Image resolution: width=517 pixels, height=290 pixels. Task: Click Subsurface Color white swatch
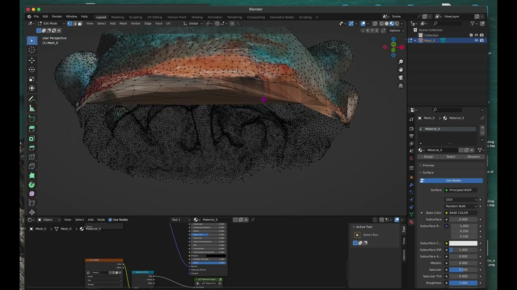[x=463, y=243]
